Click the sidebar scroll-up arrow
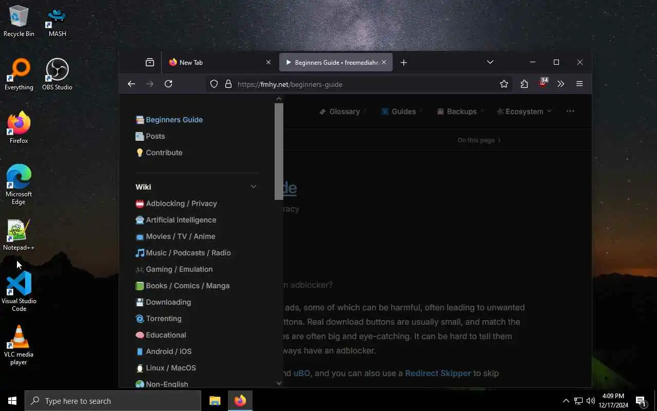 [279, 98]
